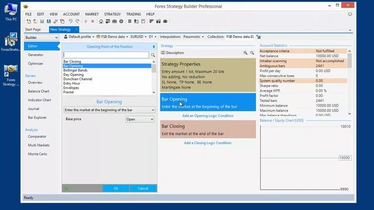Select the ForexStrate... installer desktop icon
This screenshot has height=210, width=374.
11,42
